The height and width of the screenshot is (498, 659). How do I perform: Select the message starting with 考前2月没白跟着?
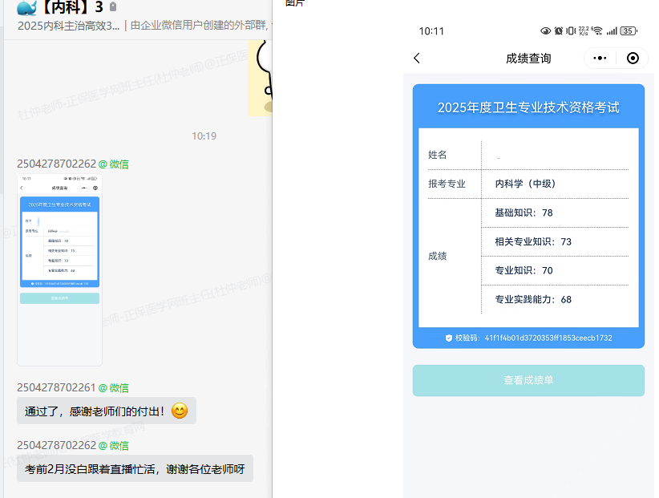[135, 469]
